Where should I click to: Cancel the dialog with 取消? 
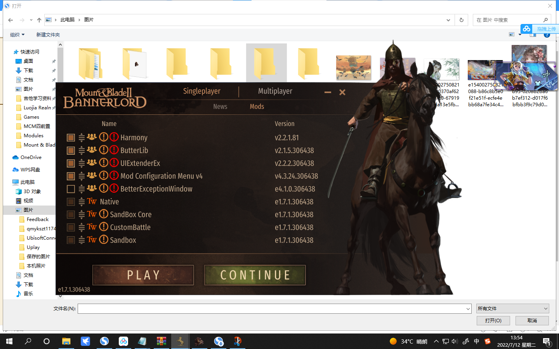(532, 321)
